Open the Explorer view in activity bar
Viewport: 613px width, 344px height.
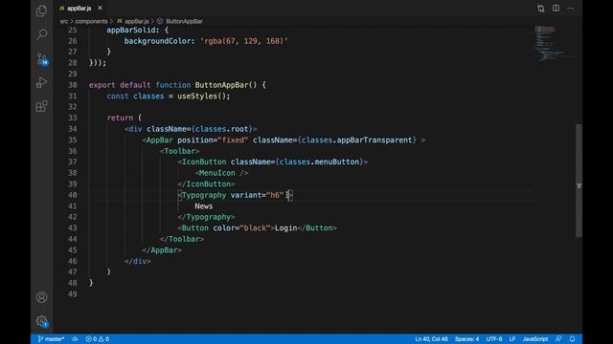[41, 11]
